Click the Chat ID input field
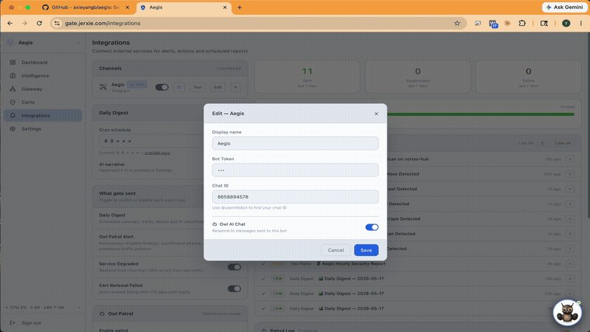590x332 pixels. tap(295, 197)
